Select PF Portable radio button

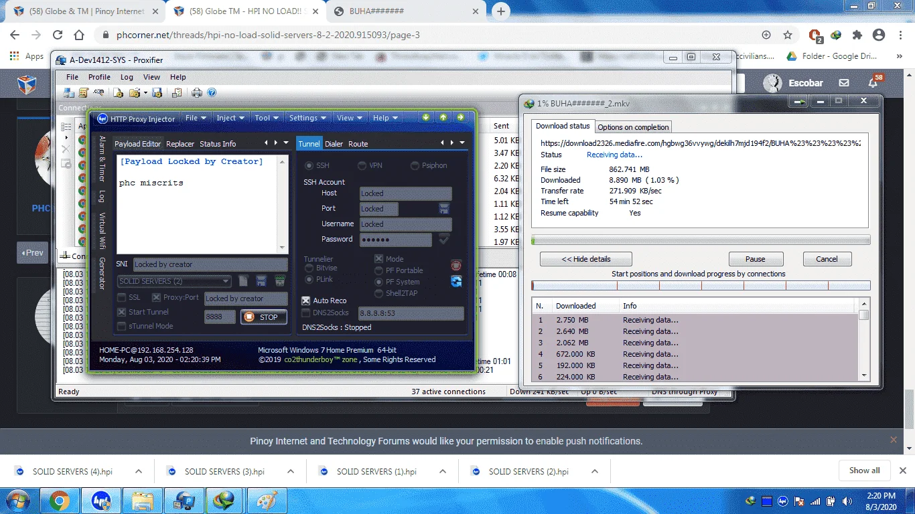(378, 270)
